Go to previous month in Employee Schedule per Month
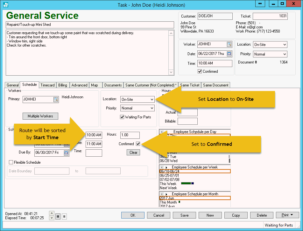Screen dimensions: 303x231 [162, 194]
